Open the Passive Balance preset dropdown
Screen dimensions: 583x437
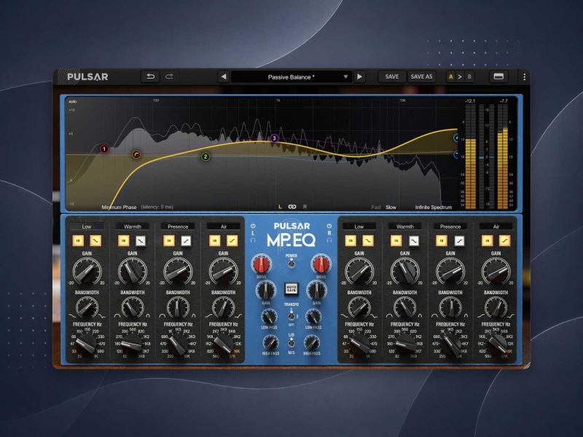[291, 77]
